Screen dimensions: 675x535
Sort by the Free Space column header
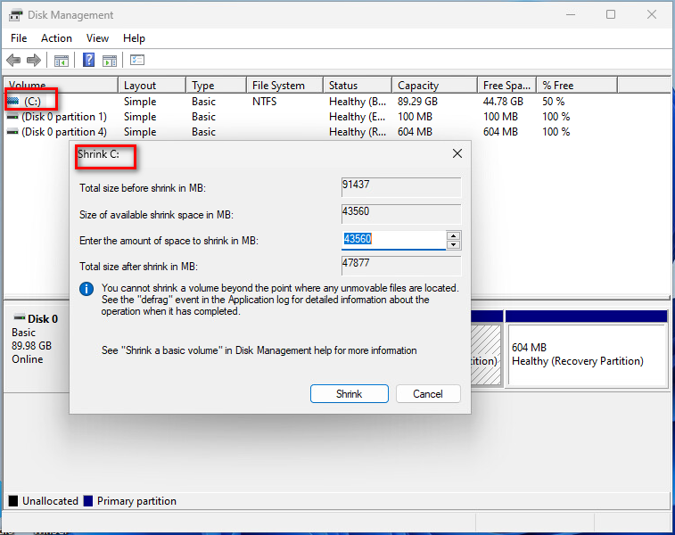[506, 86]
